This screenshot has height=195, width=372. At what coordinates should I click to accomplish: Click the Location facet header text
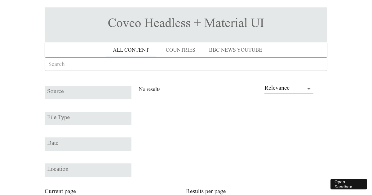58,169
